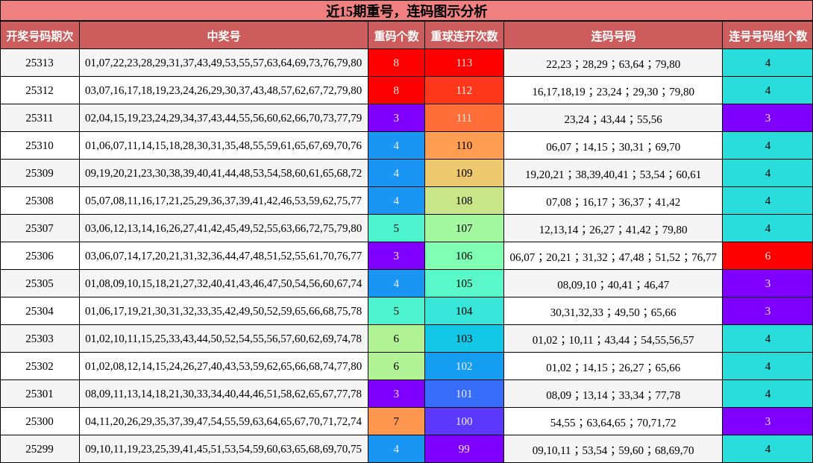Select winning numbers of period 25306
The image size is (813, 463).
coord(224,256)
